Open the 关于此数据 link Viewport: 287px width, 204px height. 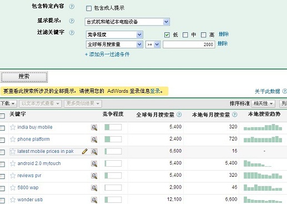[x=267, y=91]
